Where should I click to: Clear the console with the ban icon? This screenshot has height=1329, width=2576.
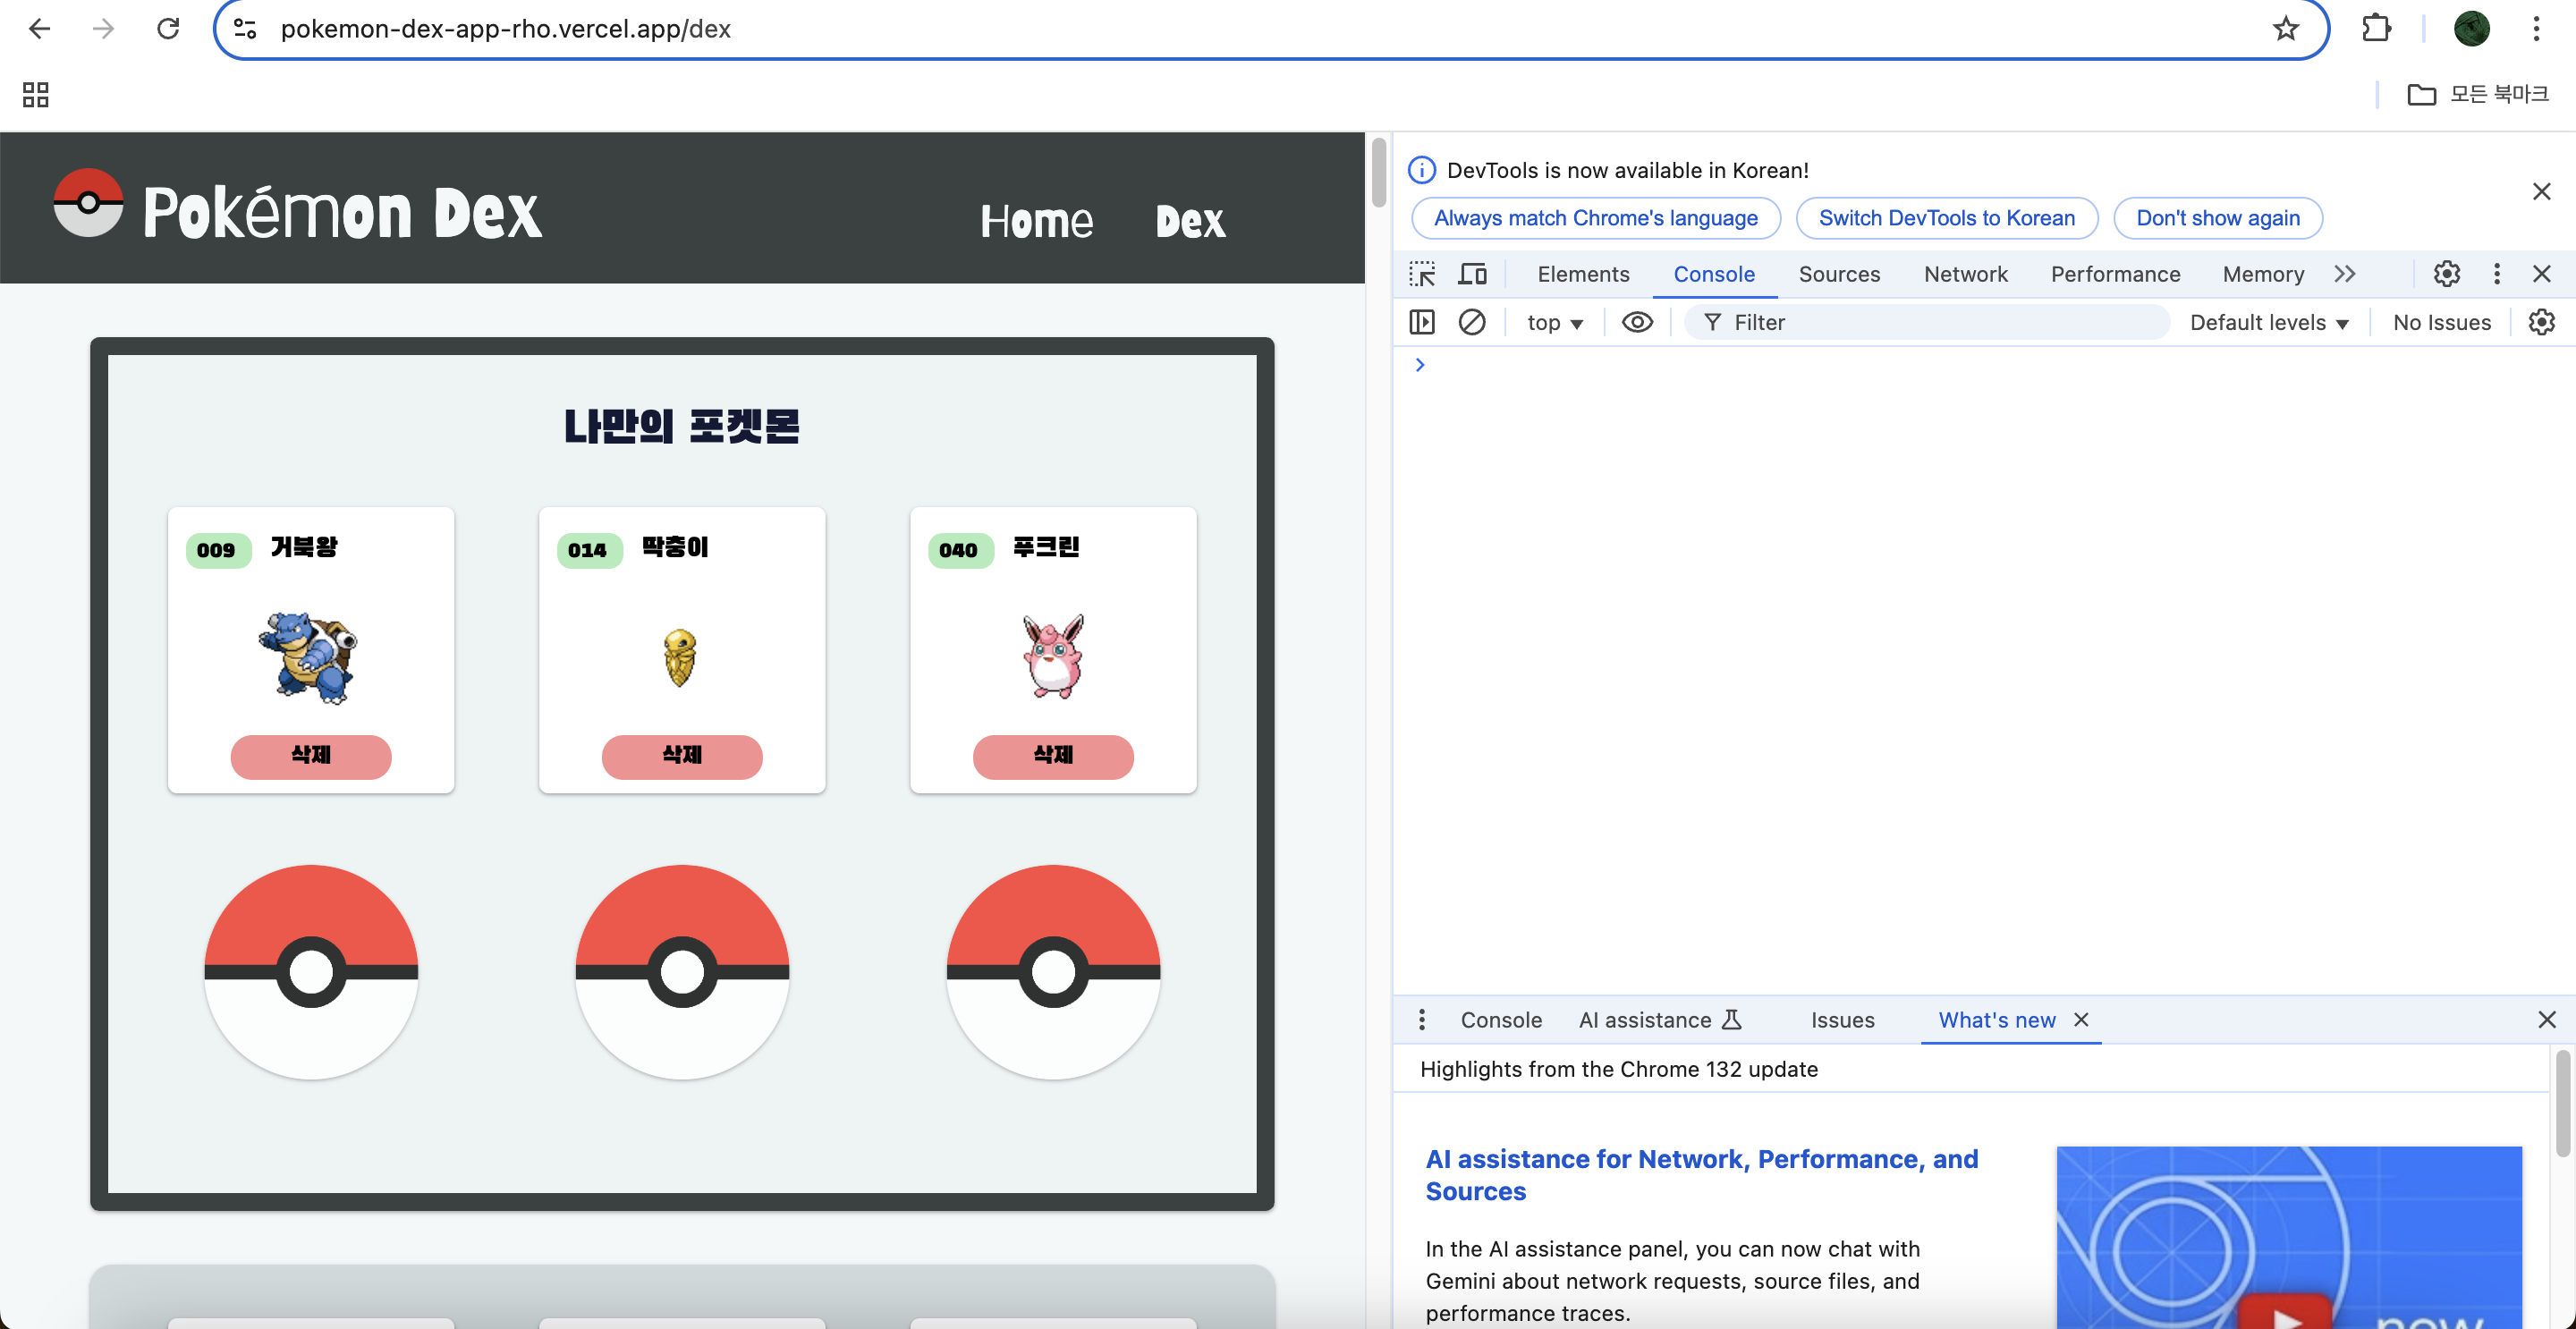[x=1471, y=322]
